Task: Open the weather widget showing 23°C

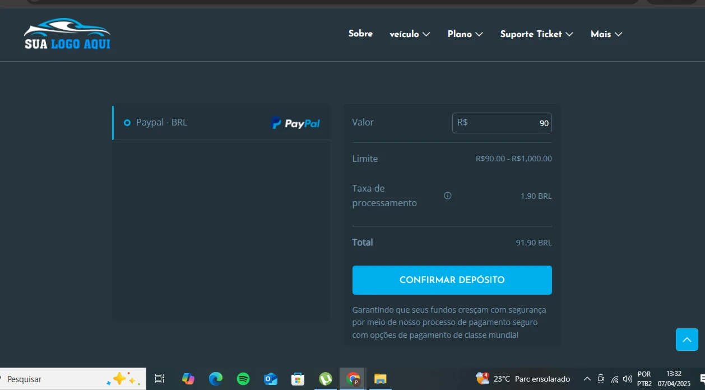Action: coord(522,379)
